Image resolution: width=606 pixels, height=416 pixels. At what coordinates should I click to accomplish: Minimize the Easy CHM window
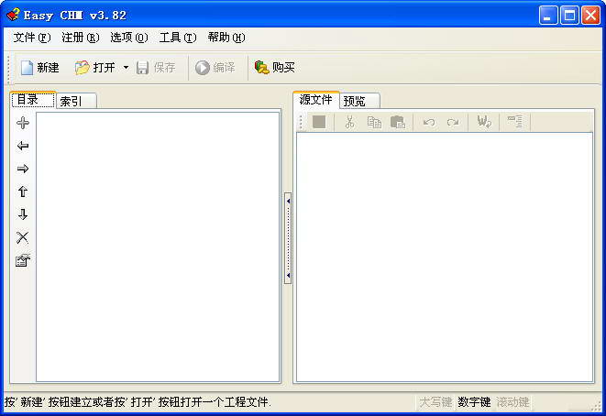548,16
